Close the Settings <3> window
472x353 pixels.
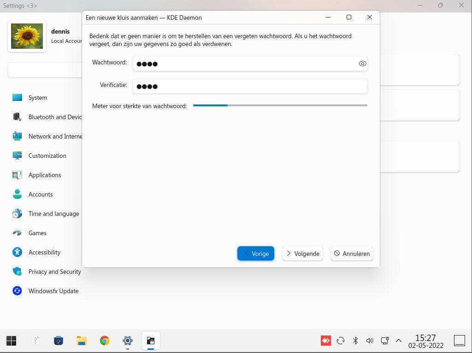coord(461,5)
